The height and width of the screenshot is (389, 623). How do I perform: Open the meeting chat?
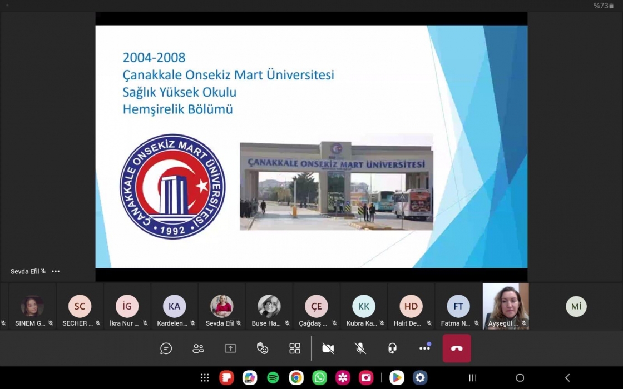pos(166,348)
